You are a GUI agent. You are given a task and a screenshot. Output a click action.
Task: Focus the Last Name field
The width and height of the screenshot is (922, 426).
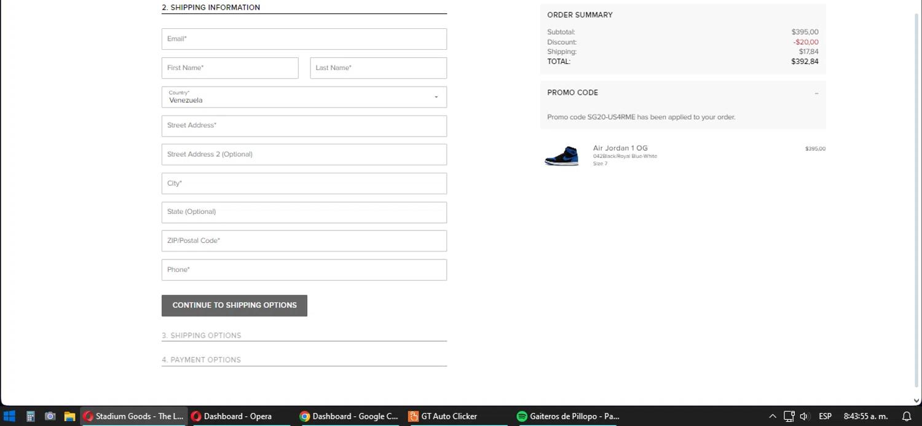point(379,68)
